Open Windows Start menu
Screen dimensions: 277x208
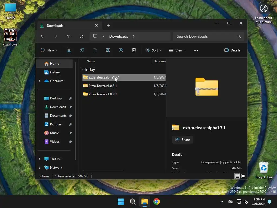point(121,201)
